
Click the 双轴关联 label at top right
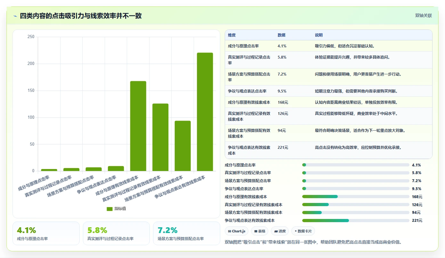(424, 15)
